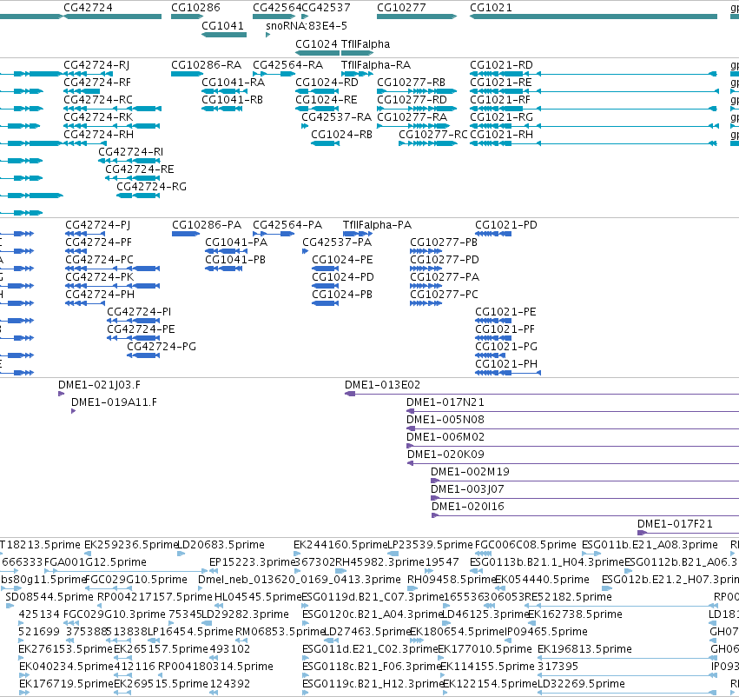This screenshot has width=739, height=697.
Task: Click the DME1-002M19 cDNA label
Action: coord(470,472)
